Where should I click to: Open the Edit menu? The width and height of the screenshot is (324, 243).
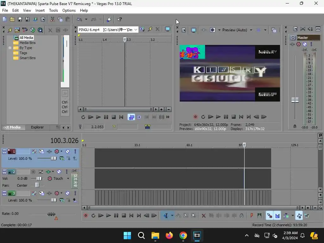pos(15,10)
